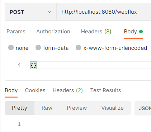Viewport: 151px width, 132px height.
Task: Open the JSON format dropdown
Action: coord(143,108)
